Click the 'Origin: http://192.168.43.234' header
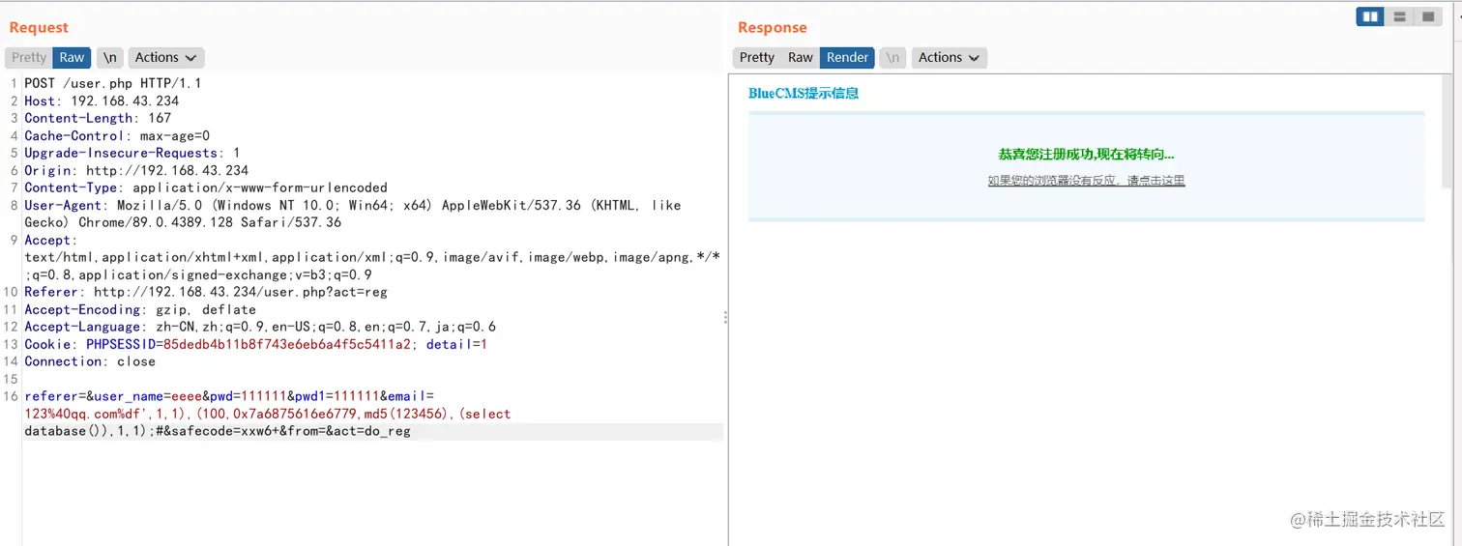 click(x=136, y=170)
